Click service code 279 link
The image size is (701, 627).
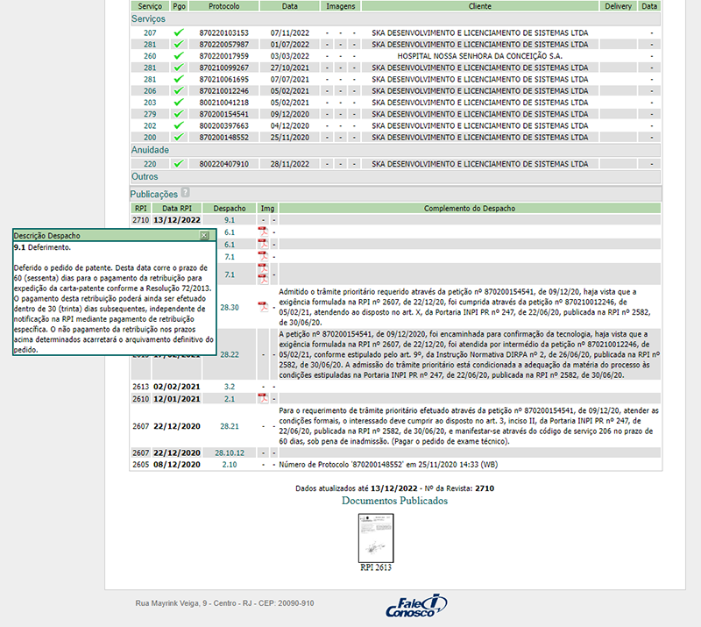[150, 114]
